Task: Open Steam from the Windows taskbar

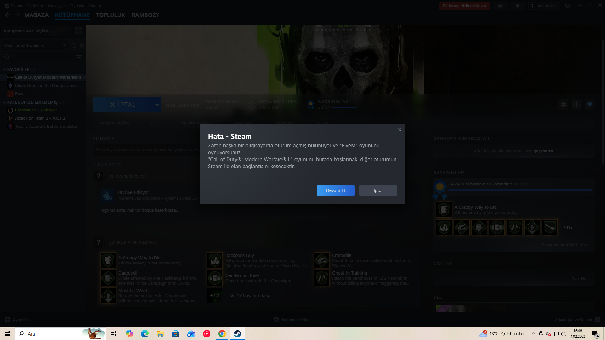Action: click(238, 334)
